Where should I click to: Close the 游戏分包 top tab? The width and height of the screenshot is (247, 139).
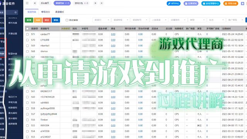[x=85, y=3]
